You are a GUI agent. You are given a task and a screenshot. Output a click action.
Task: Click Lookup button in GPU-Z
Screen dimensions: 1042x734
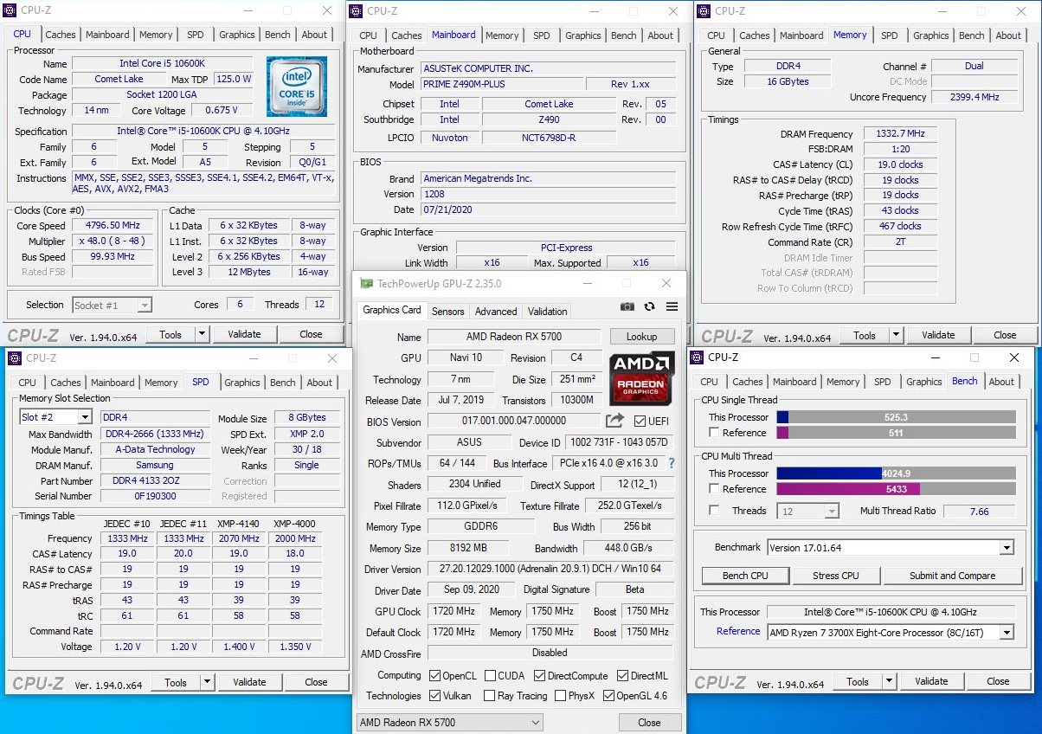click(641, 337)
